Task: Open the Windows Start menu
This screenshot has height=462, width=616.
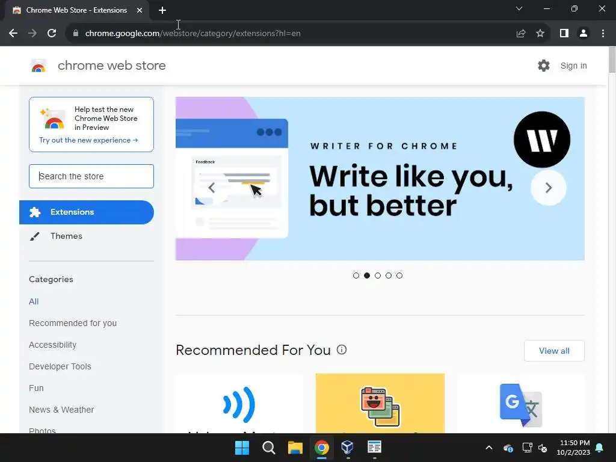Action: [x=242, y=448]
